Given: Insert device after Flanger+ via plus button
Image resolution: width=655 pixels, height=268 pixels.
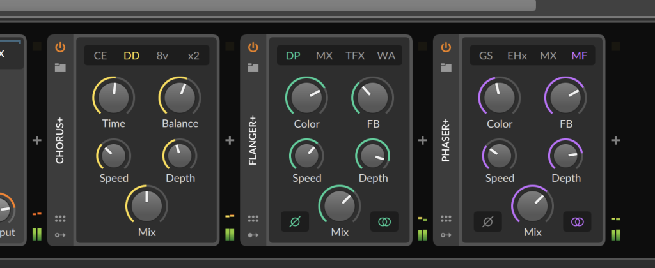Looking at the screenshot, I should click(422, 140).
